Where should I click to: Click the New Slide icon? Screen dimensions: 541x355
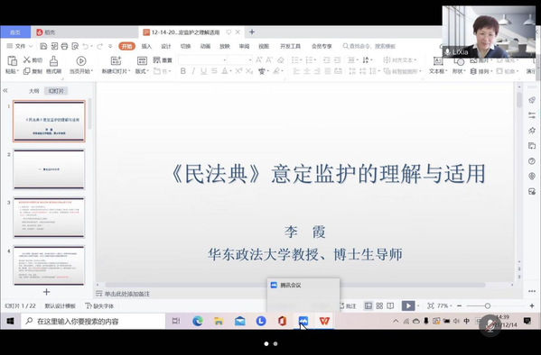(116, 60)
